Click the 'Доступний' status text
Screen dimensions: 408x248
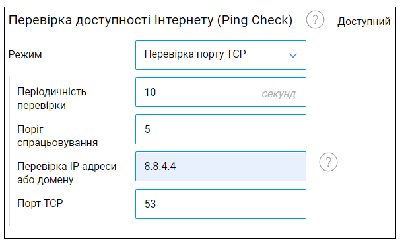pyautogui.click(x=364, y=22)
